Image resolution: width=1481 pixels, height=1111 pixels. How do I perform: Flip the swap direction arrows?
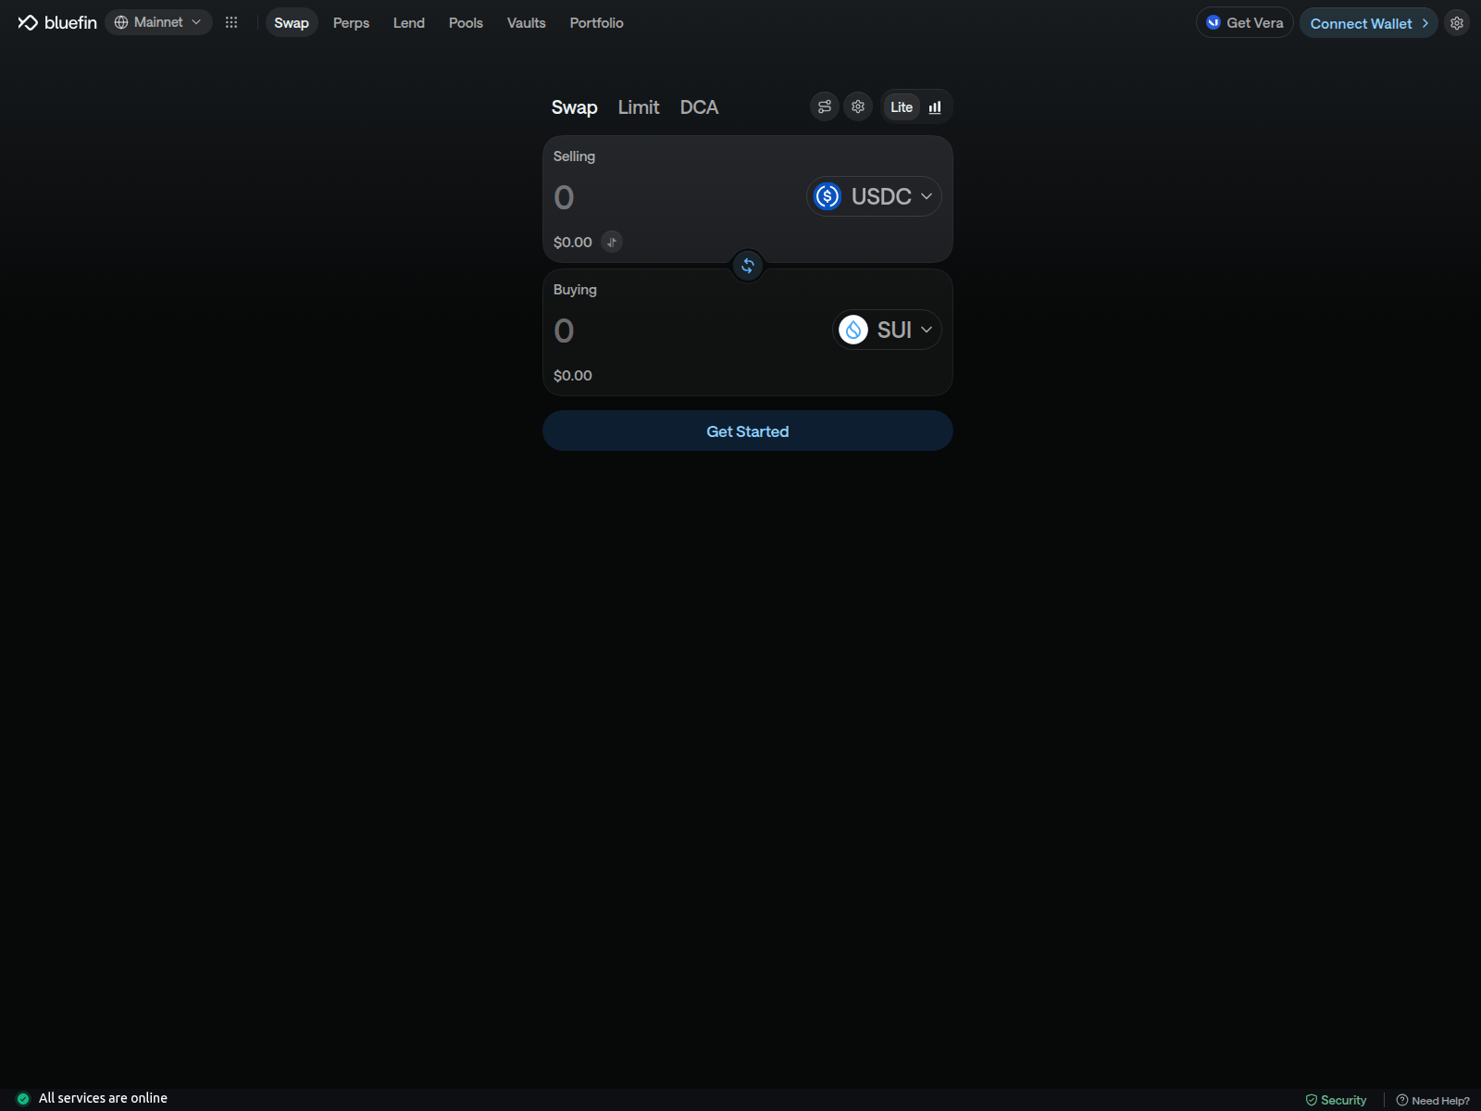[748, 266]
